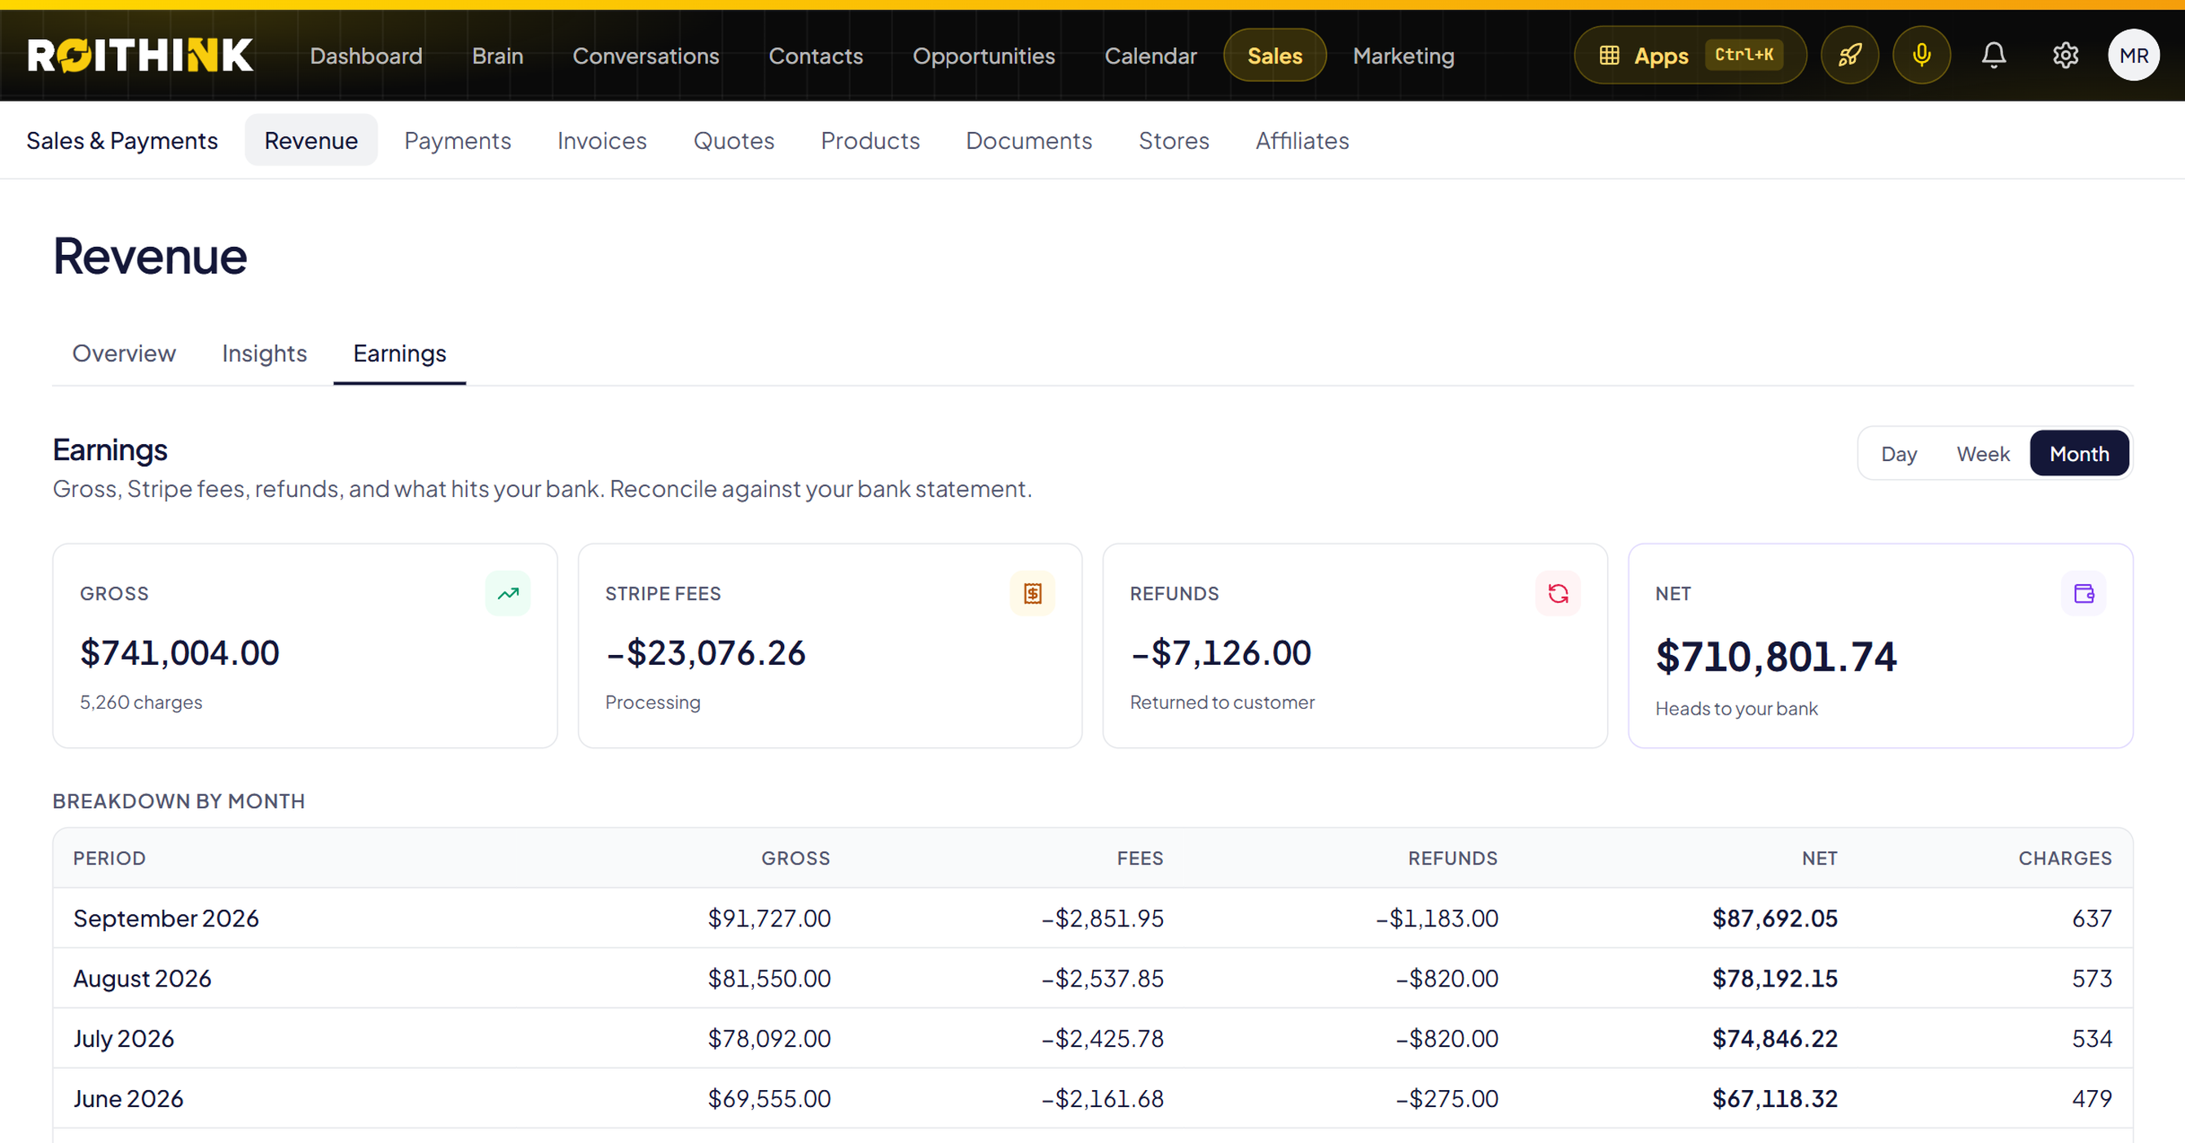
Task: Open the Documents sub-navigation tab
Action: (x=1029, y=141)
